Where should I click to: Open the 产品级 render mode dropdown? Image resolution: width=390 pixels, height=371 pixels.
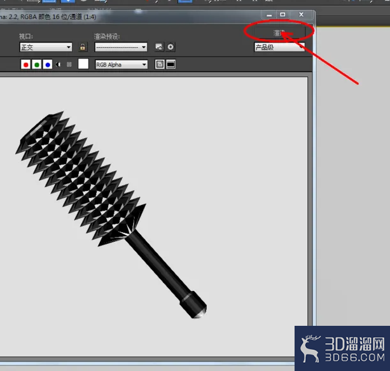click(x=279, y=47)
